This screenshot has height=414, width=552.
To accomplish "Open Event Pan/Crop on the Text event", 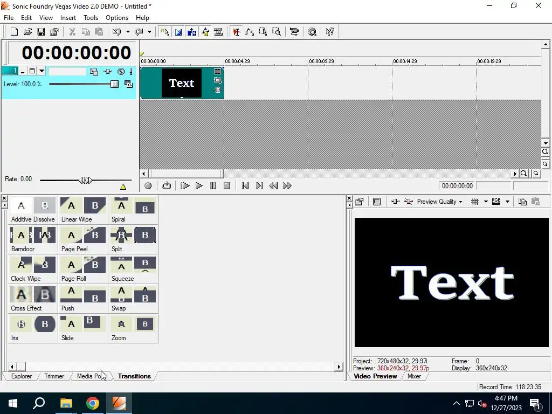I will point(218,81).
